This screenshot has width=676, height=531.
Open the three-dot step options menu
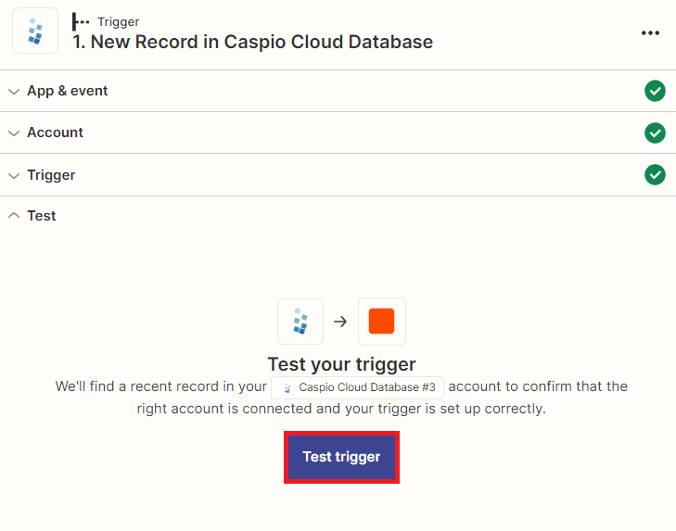pyautogui.click(x=650, y=32)
